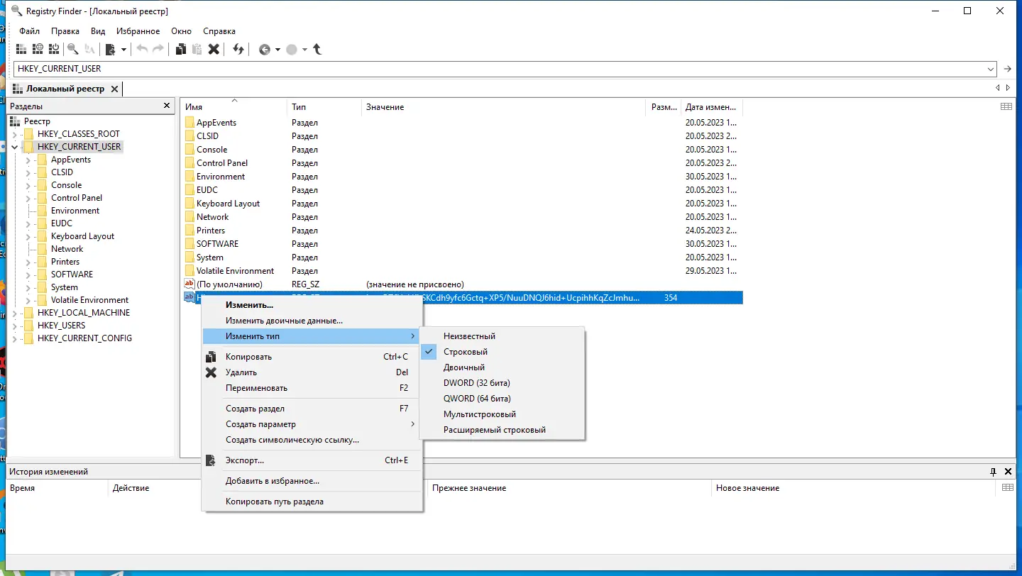Viewport: 1022px width, 576px height.
Task: Choose Удалить in the context menu
Action: (312, 372)
